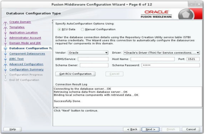This screenshot has width=205, height=134.
Task: Go to the Templates step
Action: (x=17, y=27)
